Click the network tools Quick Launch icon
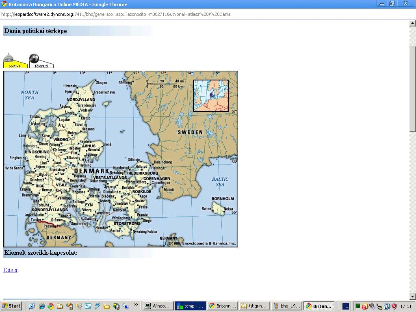416x312 pixels. coord(79,306)
